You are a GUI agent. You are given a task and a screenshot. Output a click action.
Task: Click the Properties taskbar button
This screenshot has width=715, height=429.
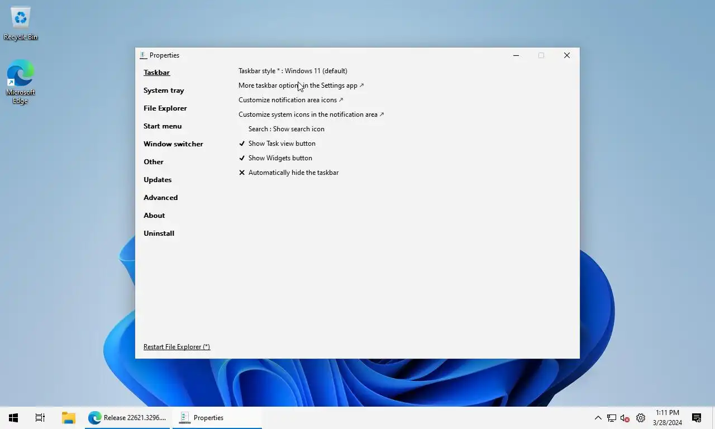[217, 417]
